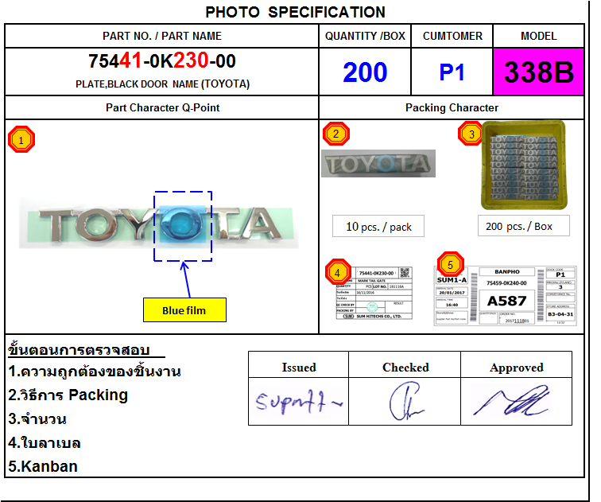Viewport: 601px width, 502px height.
Task: Select part name "PLATE,BLACK DOOR NAME (TOYOTA)"
Action: 162,84
